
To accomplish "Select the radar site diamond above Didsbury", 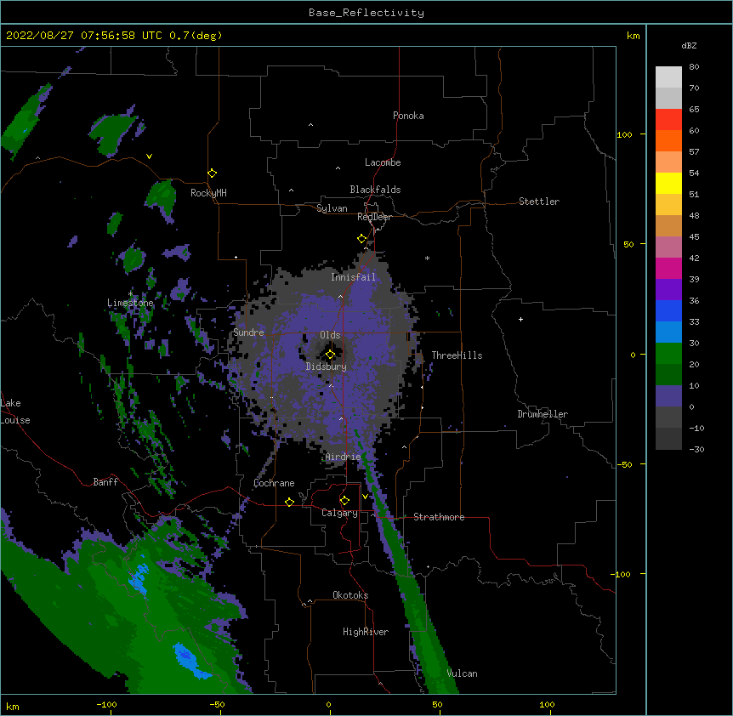I will tap(330, 355).
